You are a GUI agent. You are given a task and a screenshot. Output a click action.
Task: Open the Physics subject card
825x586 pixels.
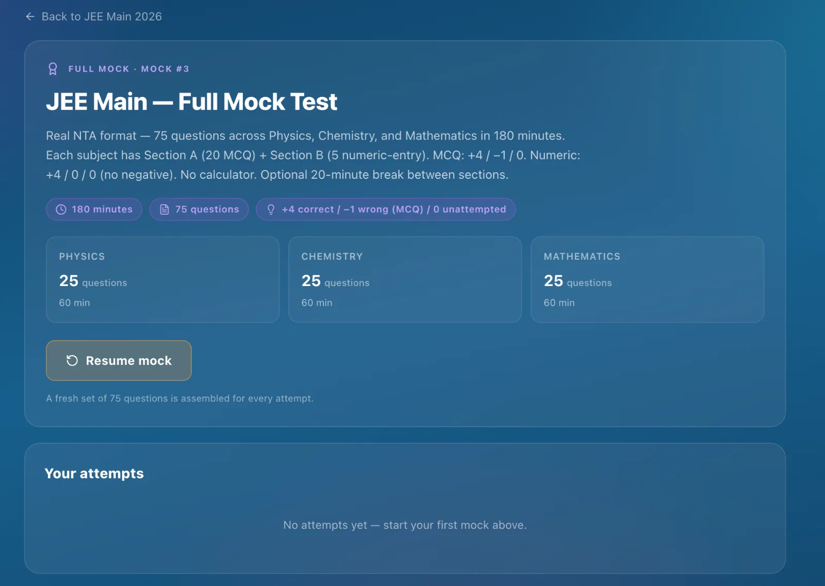point(162,280)
